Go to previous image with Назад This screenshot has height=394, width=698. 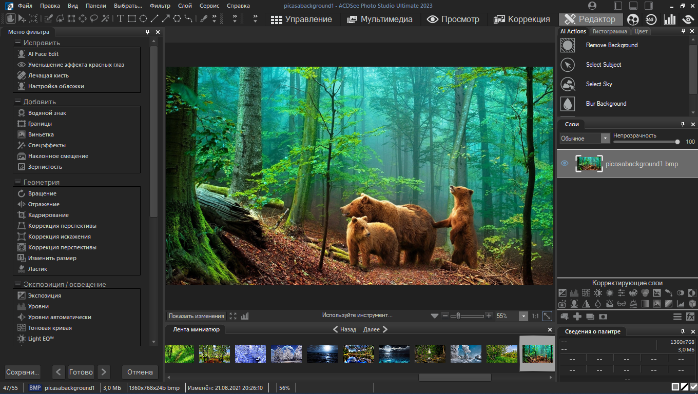coord(344,329)
